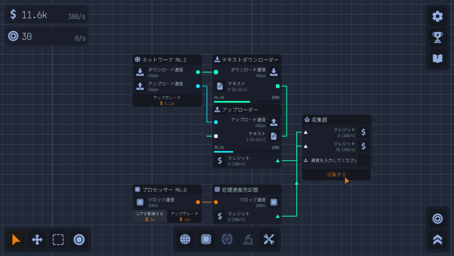Image resolution: width=454 pixels, height=256 pixels.
Task: Open the dimmed fan category icon
Action: coord(227,240)
